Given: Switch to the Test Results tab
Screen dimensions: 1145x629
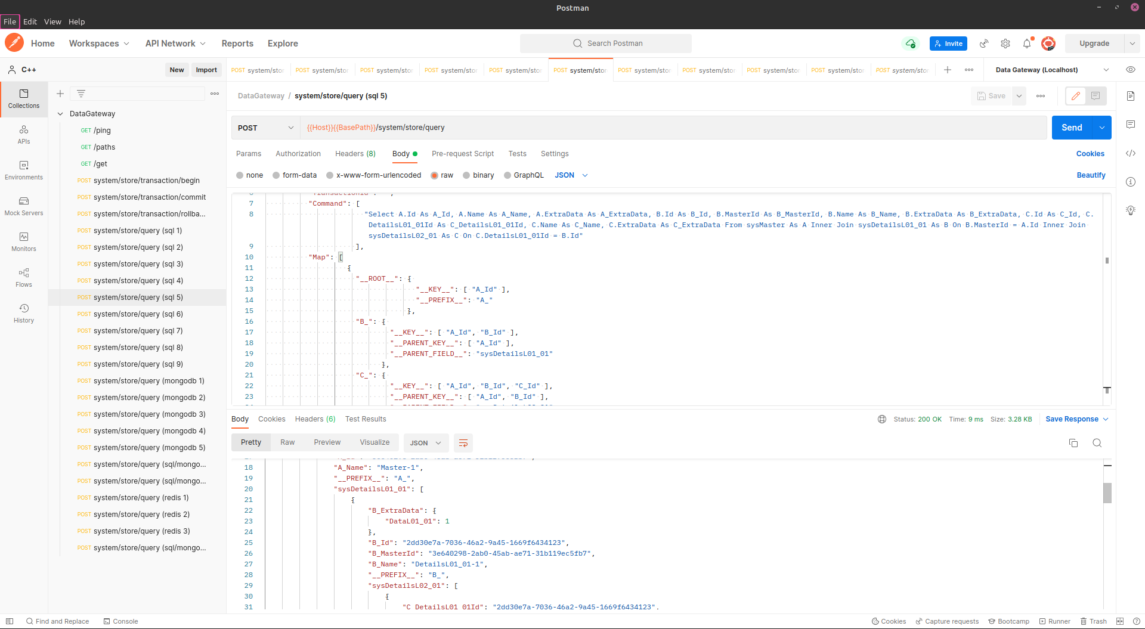Looking at the screenshot, I should [366, 419].
